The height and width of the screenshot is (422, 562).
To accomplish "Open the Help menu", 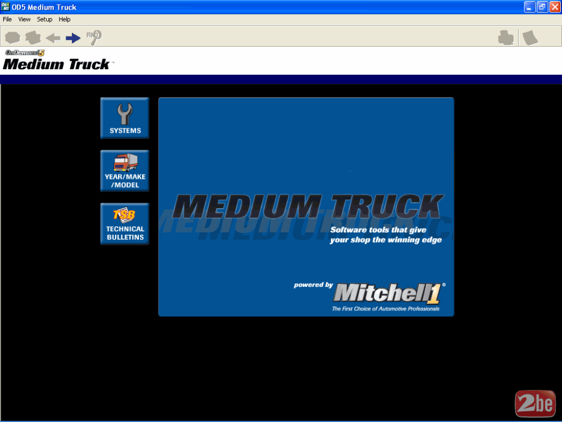I will point(65,19).
